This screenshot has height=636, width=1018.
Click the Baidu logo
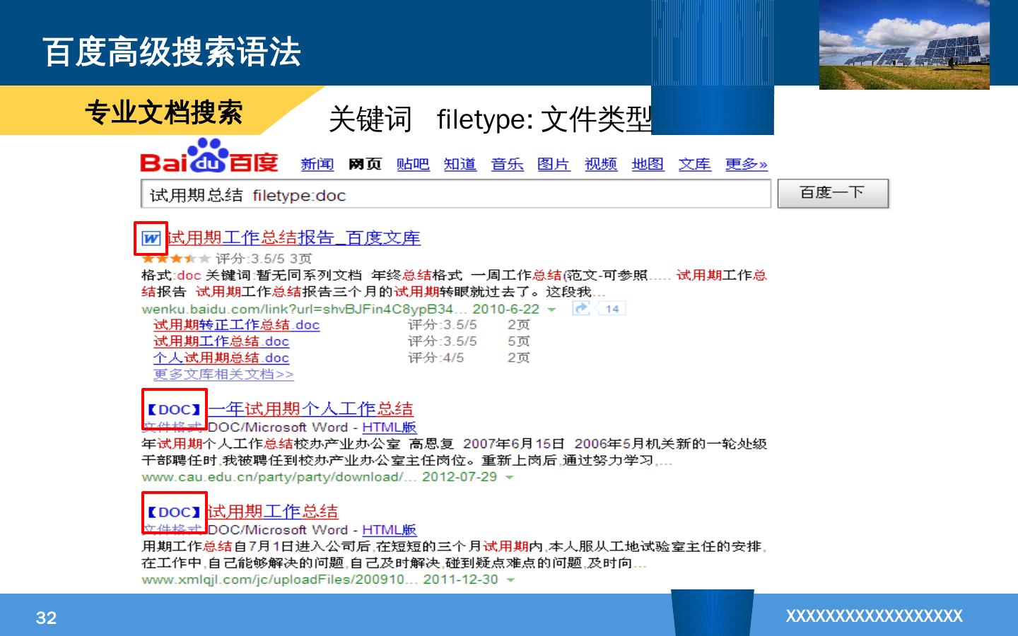coord(209,157)
